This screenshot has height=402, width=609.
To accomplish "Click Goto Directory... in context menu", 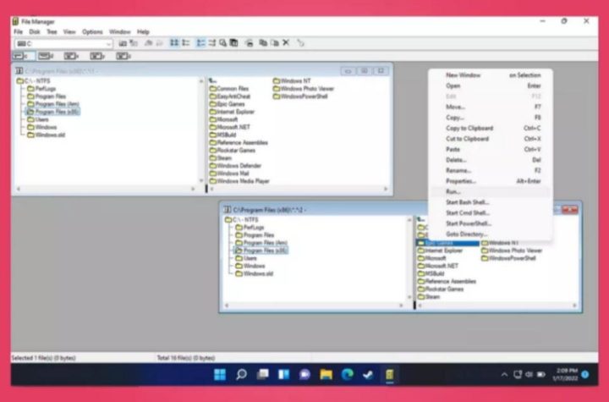I will coord(467,233).
